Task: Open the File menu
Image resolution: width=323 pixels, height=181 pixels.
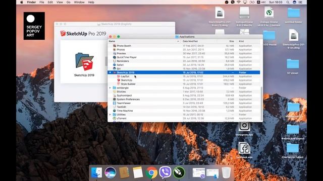Action: click(41, 2)
